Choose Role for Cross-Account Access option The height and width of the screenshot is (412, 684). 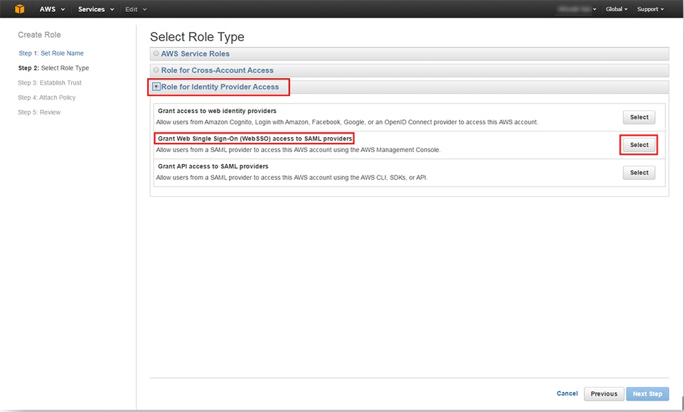pos(156,70)
